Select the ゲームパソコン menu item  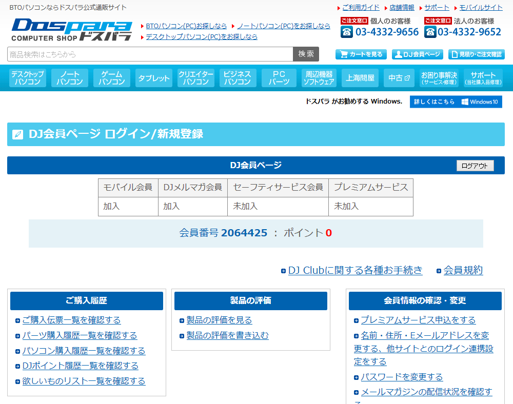click(x=111, y=78)
